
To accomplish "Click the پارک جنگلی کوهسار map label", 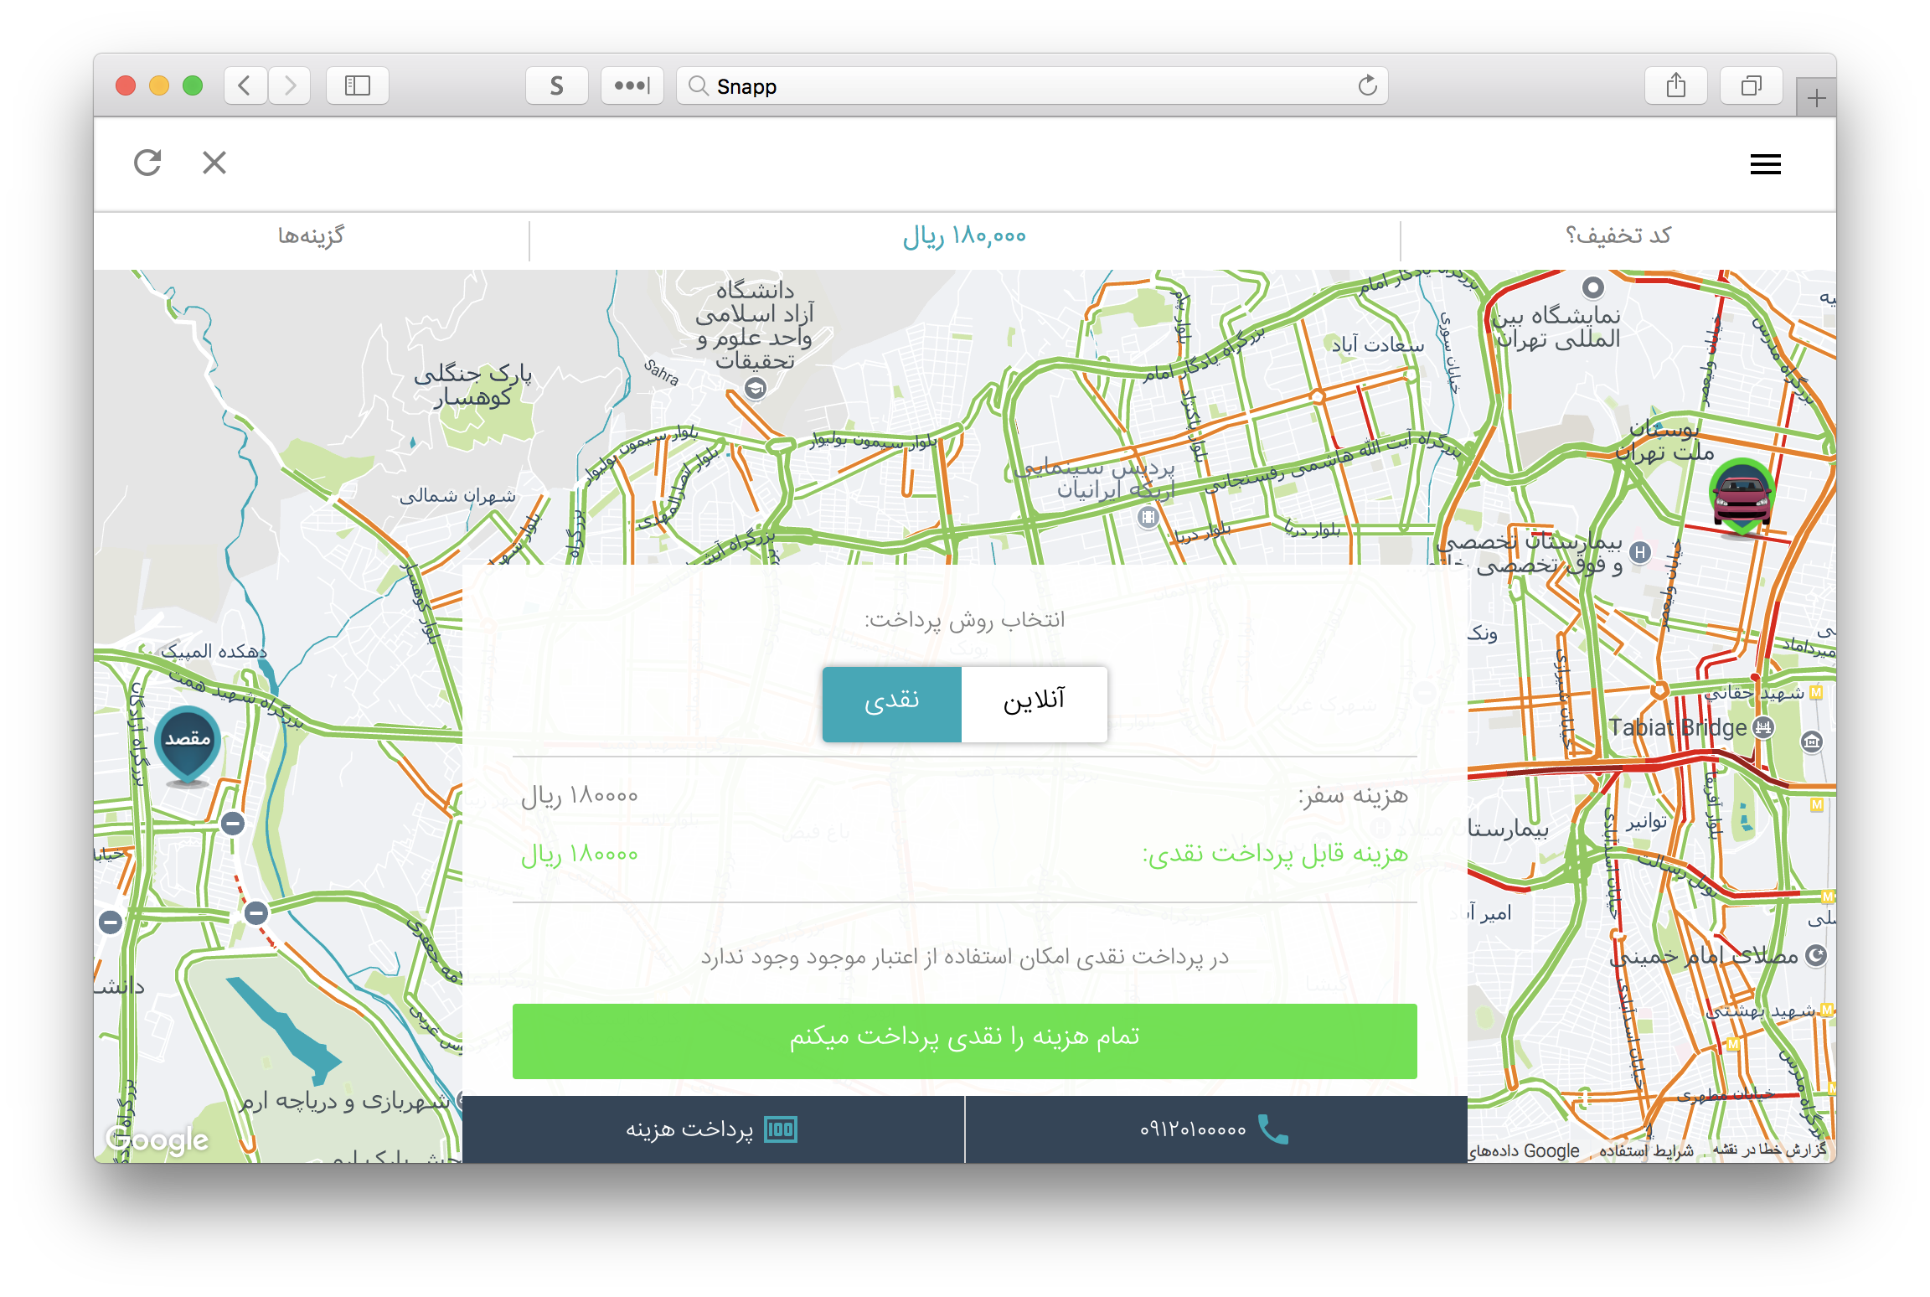I will tap(472, 385).
